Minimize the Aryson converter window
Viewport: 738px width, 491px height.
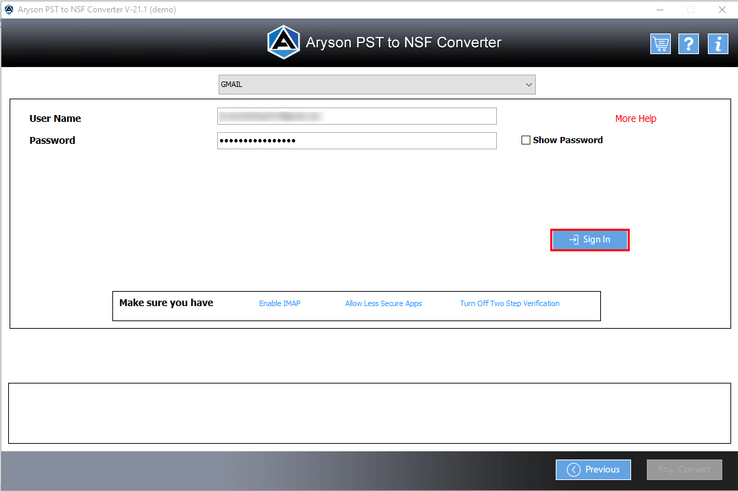660,10
